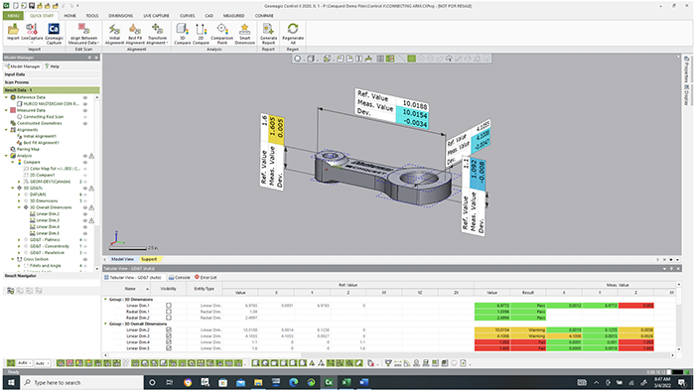Click the Generate Report icon
This screenshot has width=695, height=391.
268,34
